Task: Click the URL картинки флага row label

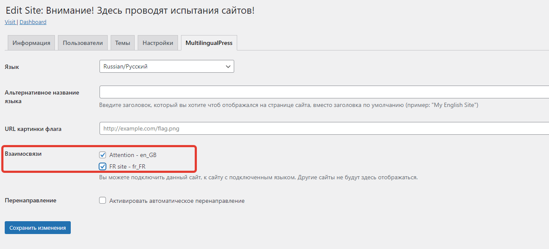Action: click(33, 129)
